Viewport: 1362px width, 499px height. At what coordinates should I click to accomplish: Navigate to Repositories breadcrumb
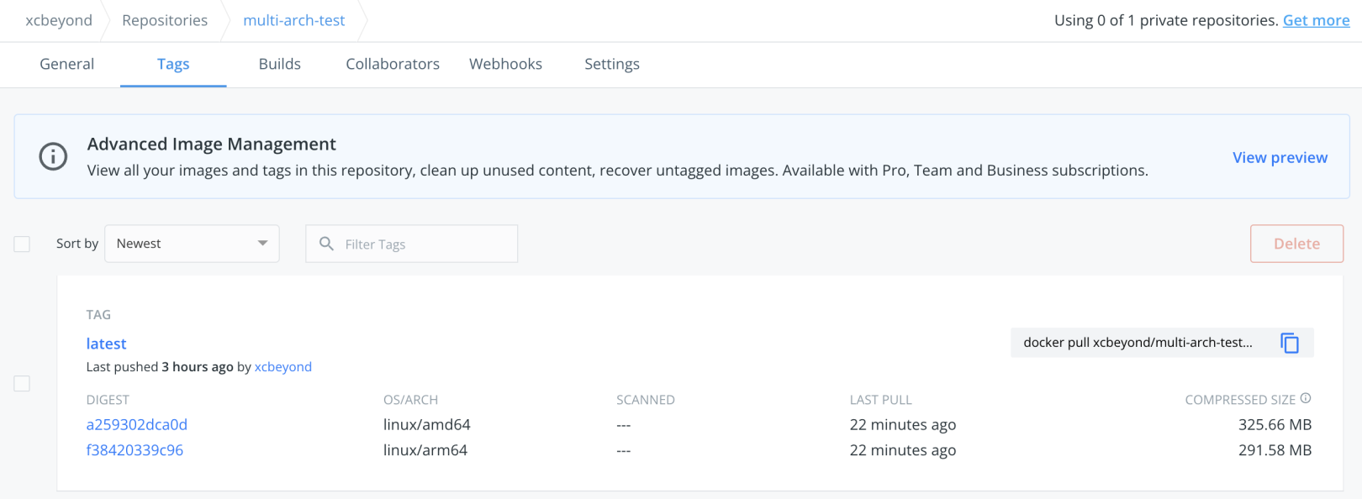pos(165,20)
